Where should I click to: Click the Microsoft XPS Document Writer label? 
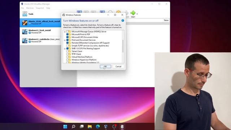point(85,37)
